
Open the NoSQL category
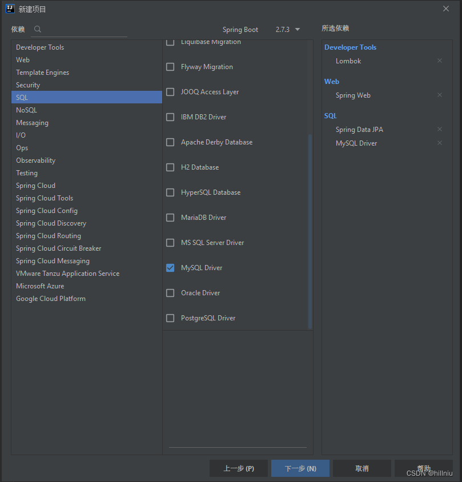[x=87, y=110]
